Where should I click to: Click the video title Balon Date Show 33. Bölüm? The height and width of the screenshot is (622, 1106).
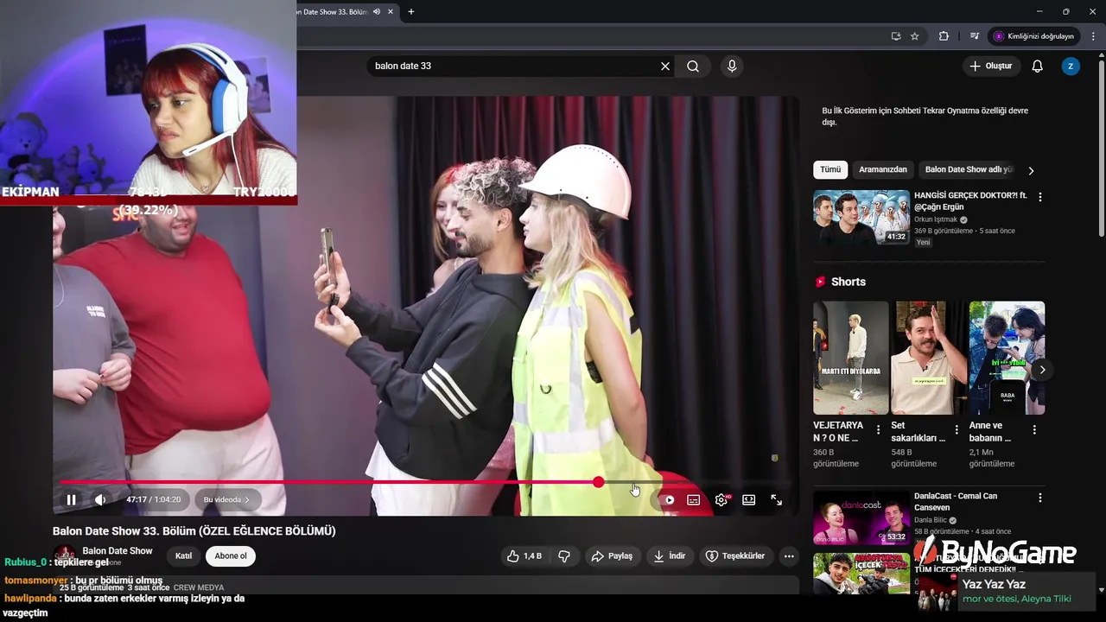click(194, 530)
